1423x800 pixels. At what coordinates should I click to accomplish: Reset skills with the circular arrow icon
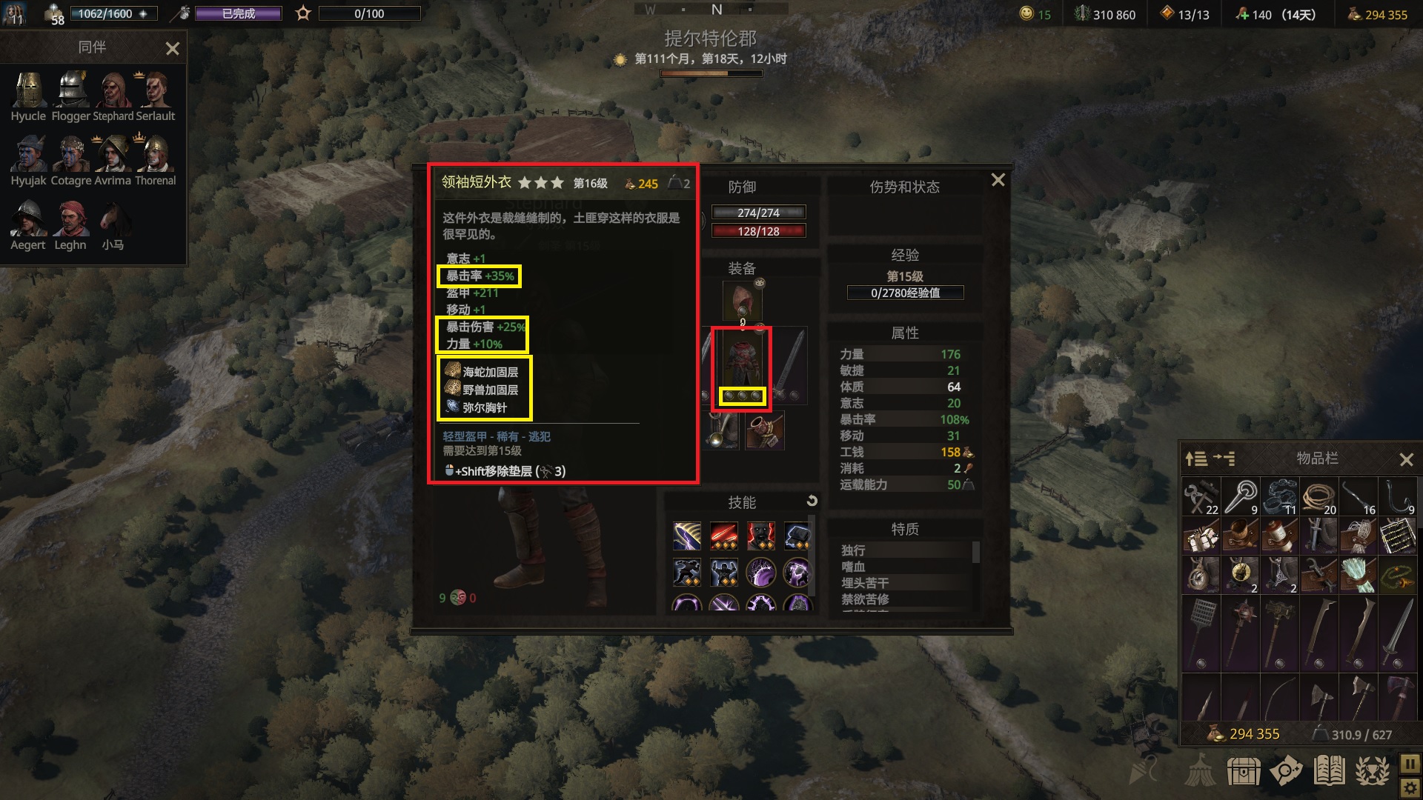[x=812, y=501]
